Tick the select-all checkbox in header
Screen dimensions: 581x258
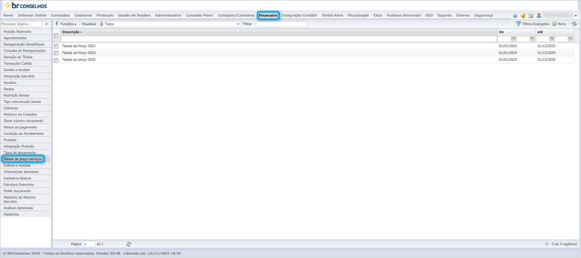click(56, 35)
